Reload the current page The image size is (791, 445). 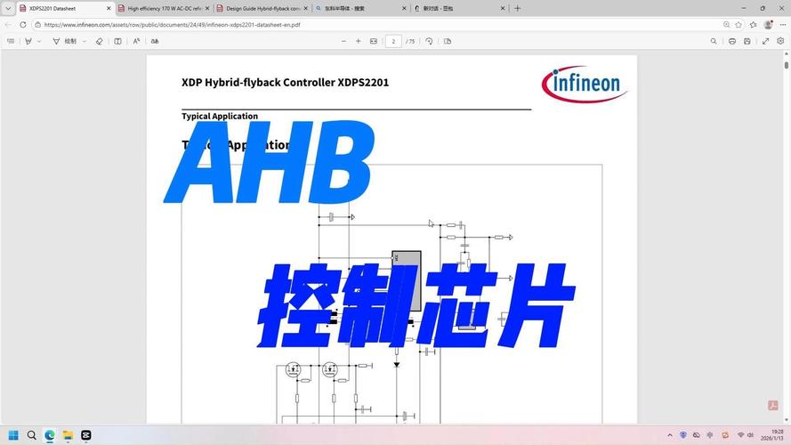click(x=23, y=25)
